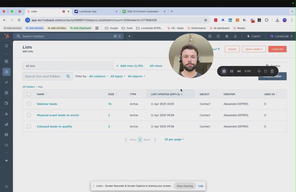This screenshot has height=192, width=296.
Task: Open the All types filter dropdown
Action: [x=118, y=76]
